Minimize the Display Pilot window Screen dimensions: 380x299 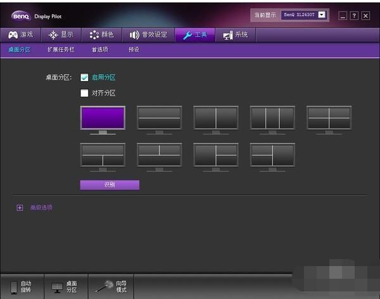pyautogui.click(x=343, y=16)
